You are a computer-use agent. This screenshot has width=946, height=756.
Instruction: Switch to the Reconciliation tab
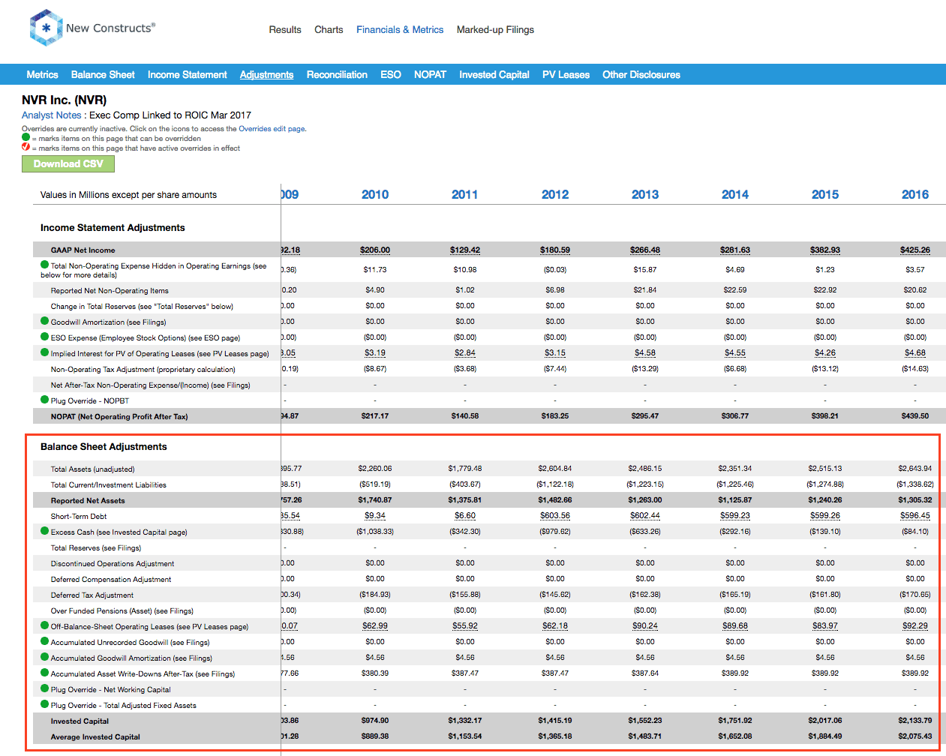tap(337, 75)
